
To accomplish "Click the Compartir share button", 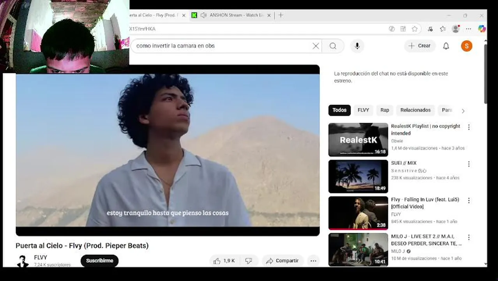I will [282, 261].
